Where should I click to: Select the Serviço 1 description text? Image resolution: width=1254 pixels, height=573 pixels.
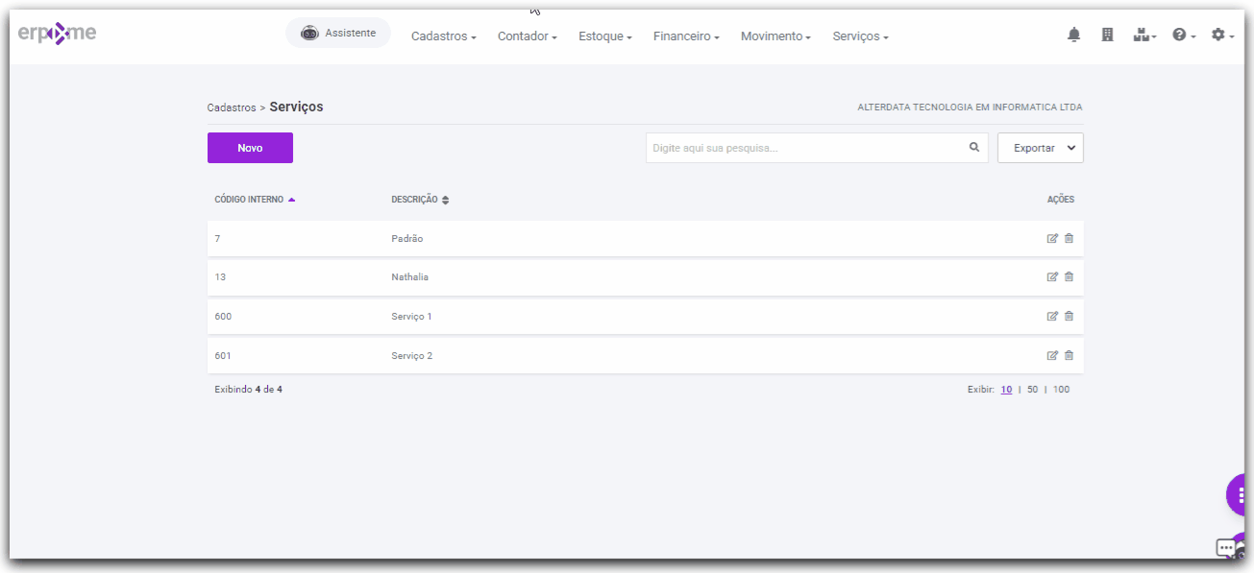pyautogui.click(x=411, y=316)
